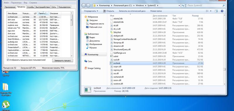Select Компьютер in navigation pane
234x111 pixels.
tap(91, 54)
